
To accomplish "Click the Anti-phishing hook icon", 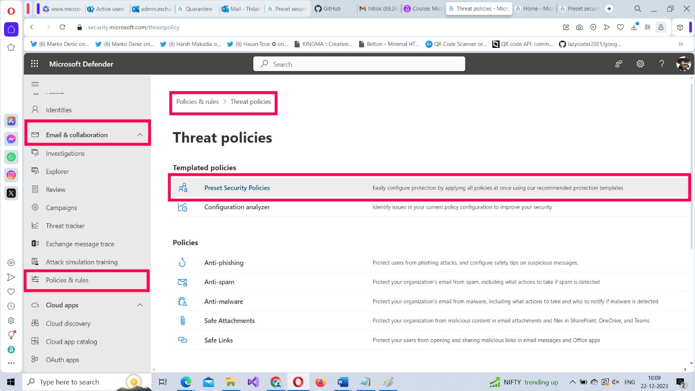I will 182,263.
